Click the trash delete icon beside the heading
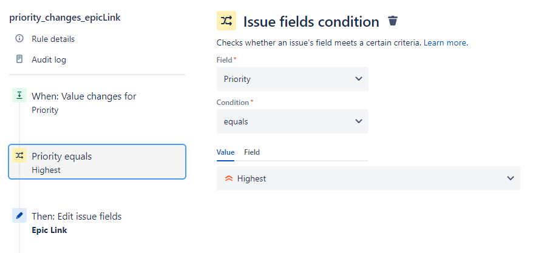The width and height of the screenshot is (544, 253). click(x=393, y=21)
